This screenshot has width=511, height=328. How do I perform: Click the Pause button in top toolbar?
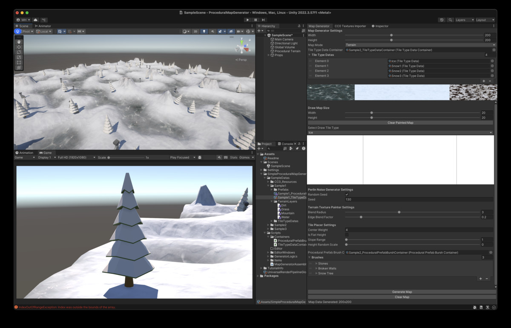255,20
